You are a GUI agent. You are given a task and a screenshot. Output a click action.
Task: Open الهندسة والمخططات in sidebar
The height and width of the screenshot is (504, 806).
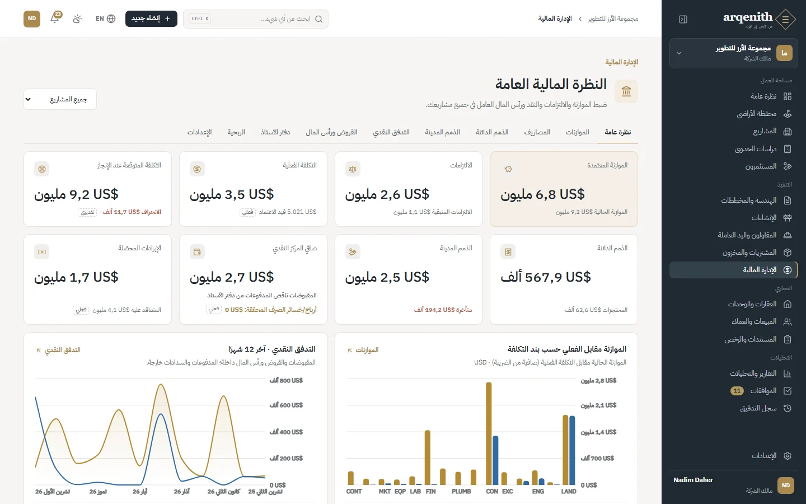click(733, 200)
